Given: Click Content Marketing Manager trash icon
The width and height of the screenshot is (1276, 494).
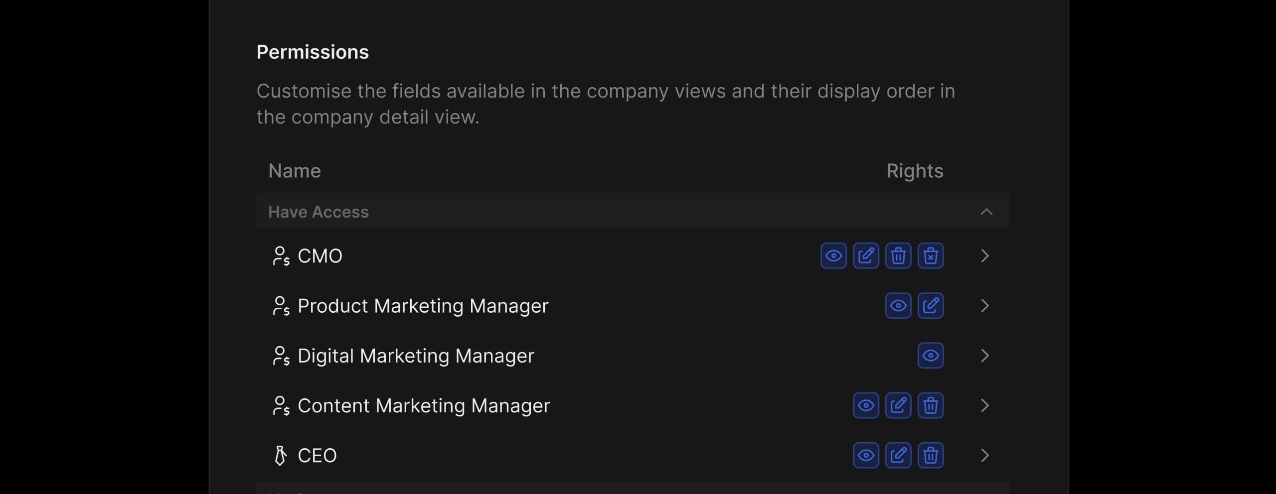Looking at the screenshot, I should (x=931, y=405).
